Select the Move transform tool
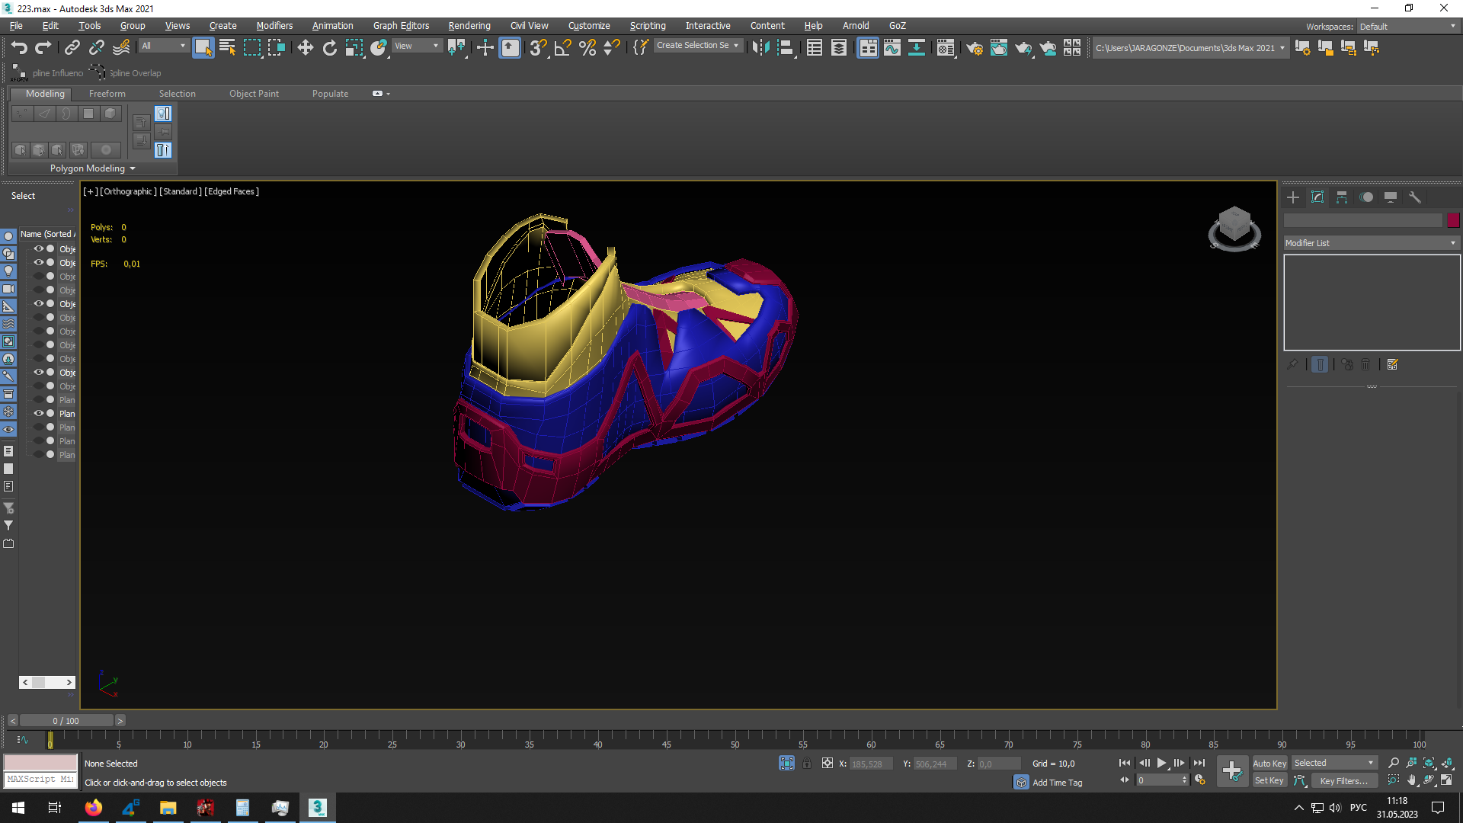Screen dimensions: 1463x823 [305, 48]
